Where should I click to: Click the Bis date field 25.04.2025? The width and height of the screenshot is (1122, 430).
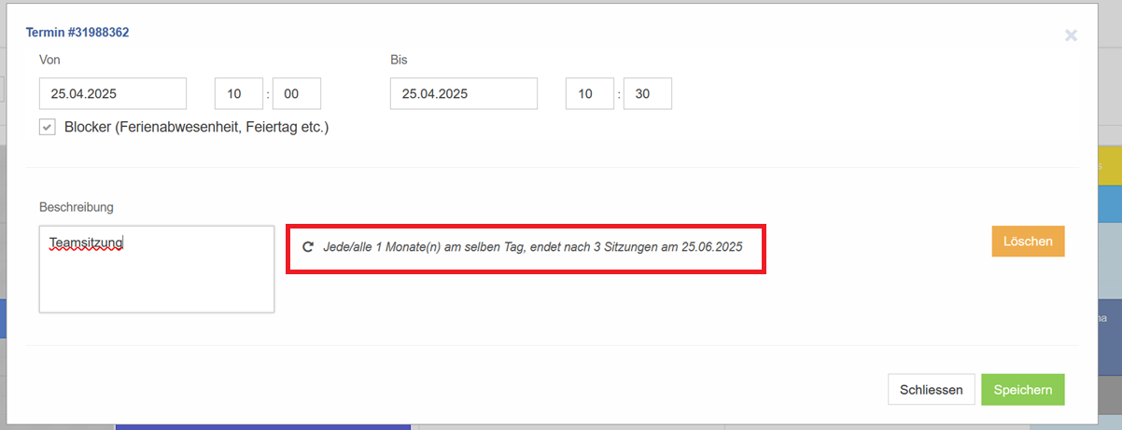pos(464,93)
